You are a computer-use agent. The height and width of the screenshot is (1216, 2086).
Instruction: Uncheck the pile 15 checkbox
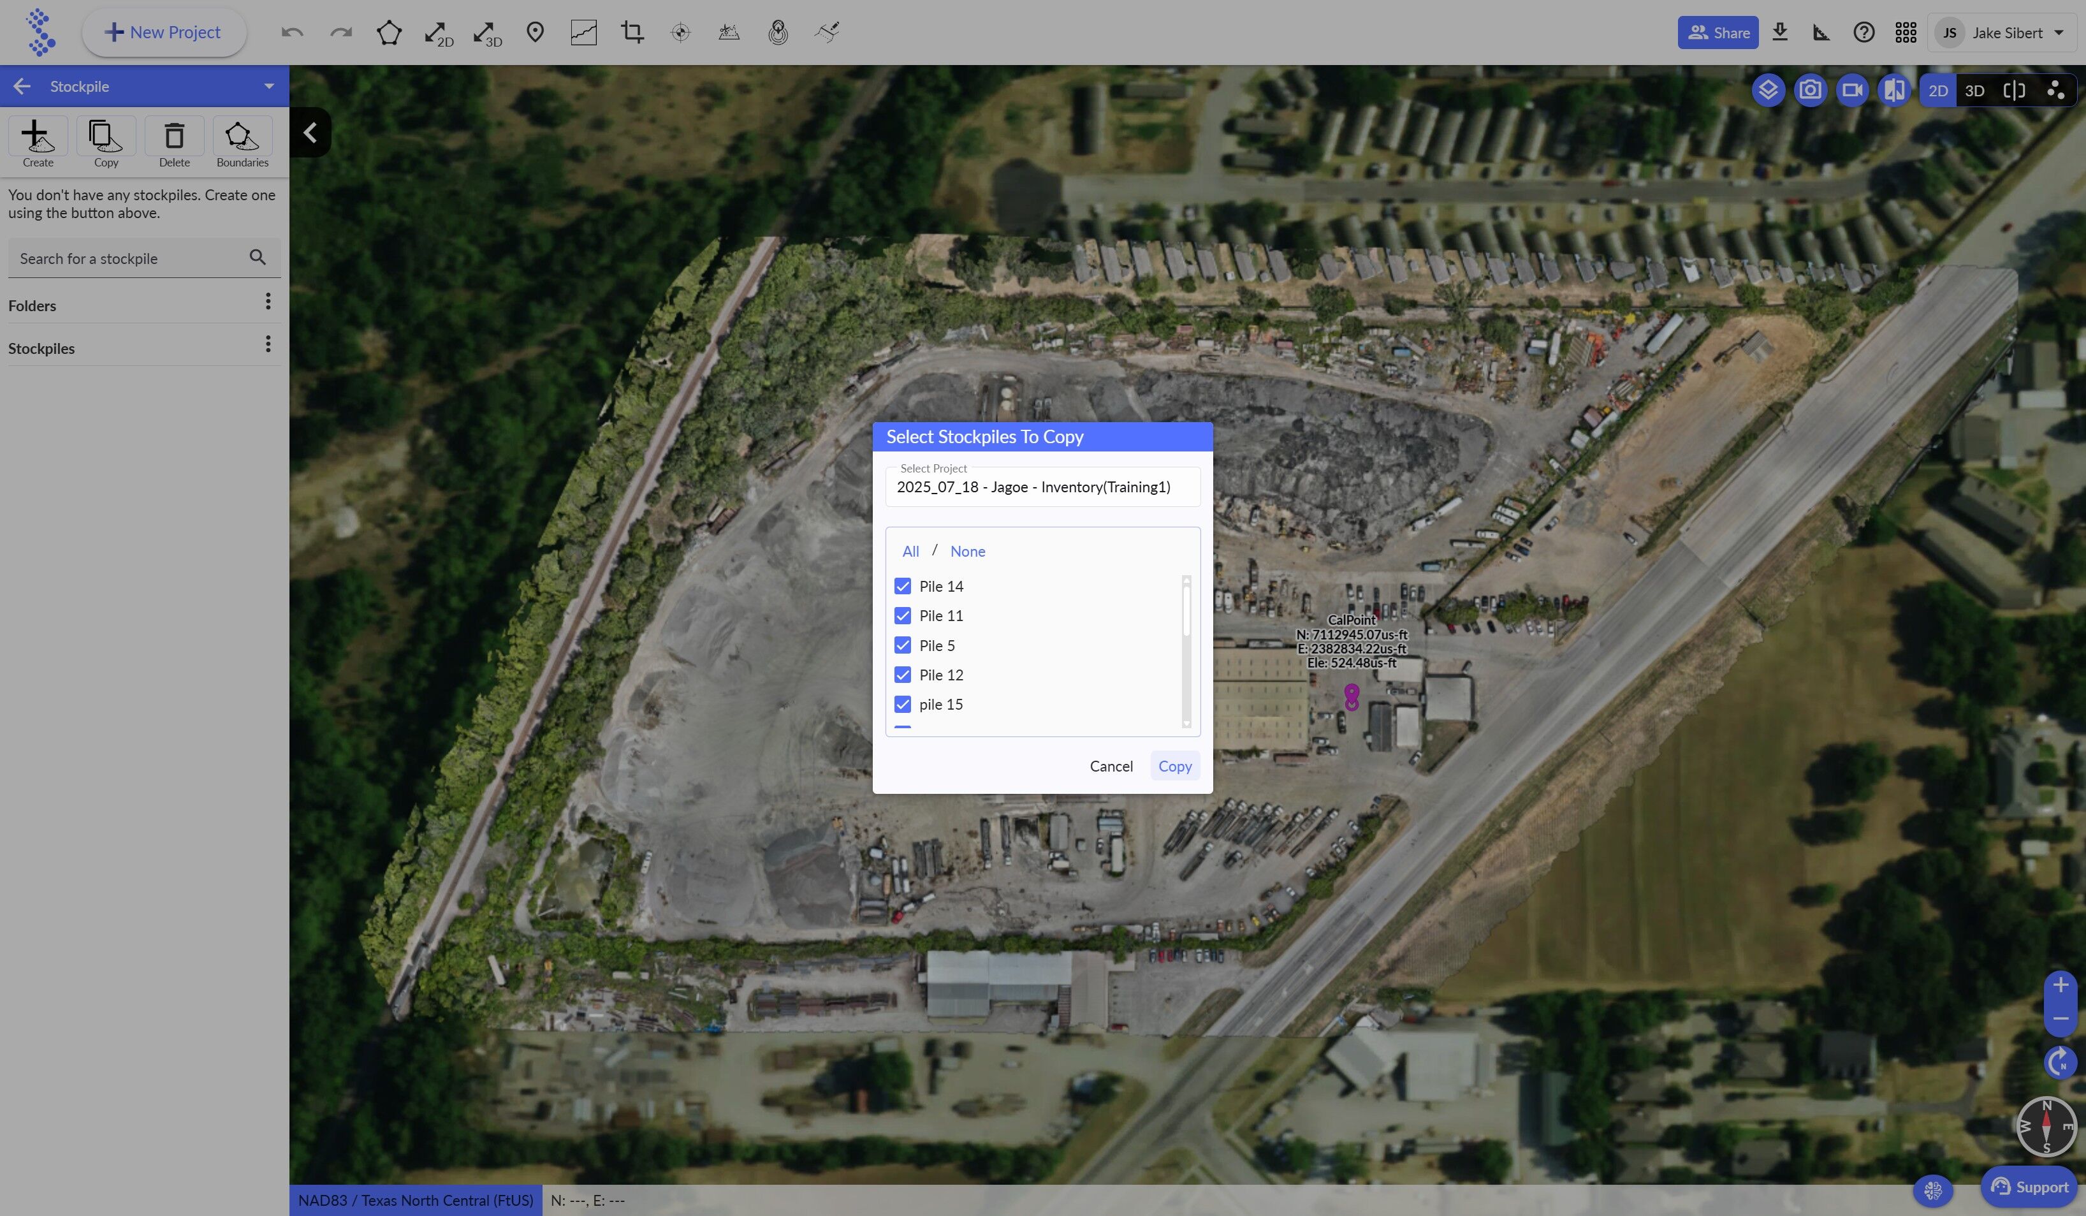[902, 705]
